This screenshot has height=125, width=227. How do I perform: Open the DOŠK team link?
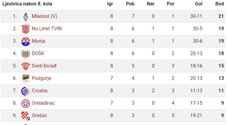38,53
